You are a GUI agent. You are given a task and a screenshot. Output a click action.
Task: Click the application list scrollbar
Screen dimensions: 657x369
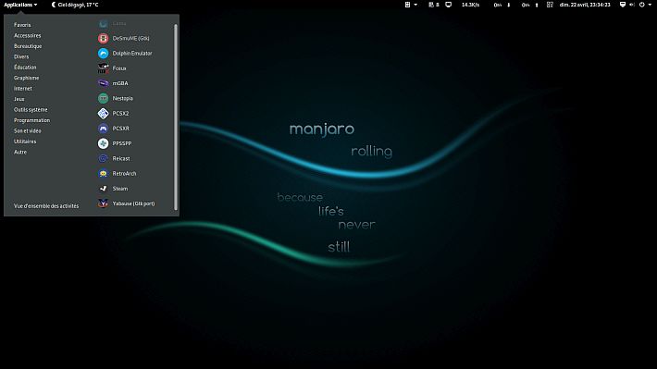coord(176,117)
